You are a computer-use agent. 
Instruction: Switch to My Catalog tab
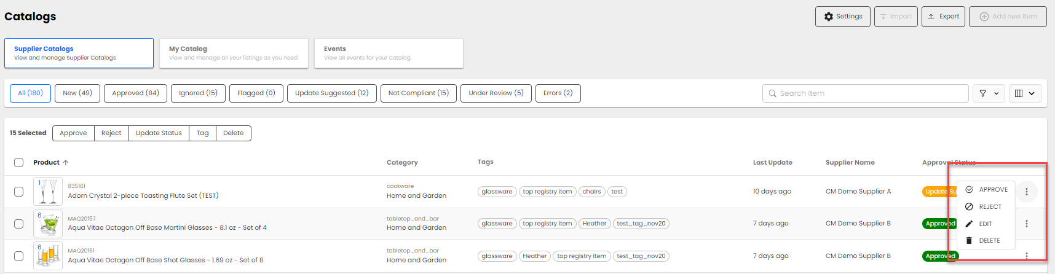[234, 53]
